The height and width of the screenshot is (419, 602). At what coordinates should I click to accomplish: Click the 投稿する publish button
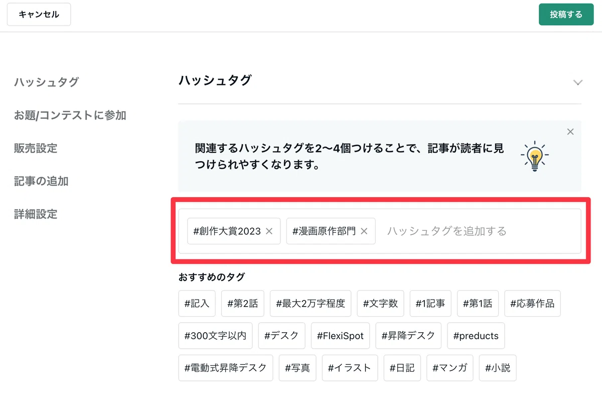(566, 15)
